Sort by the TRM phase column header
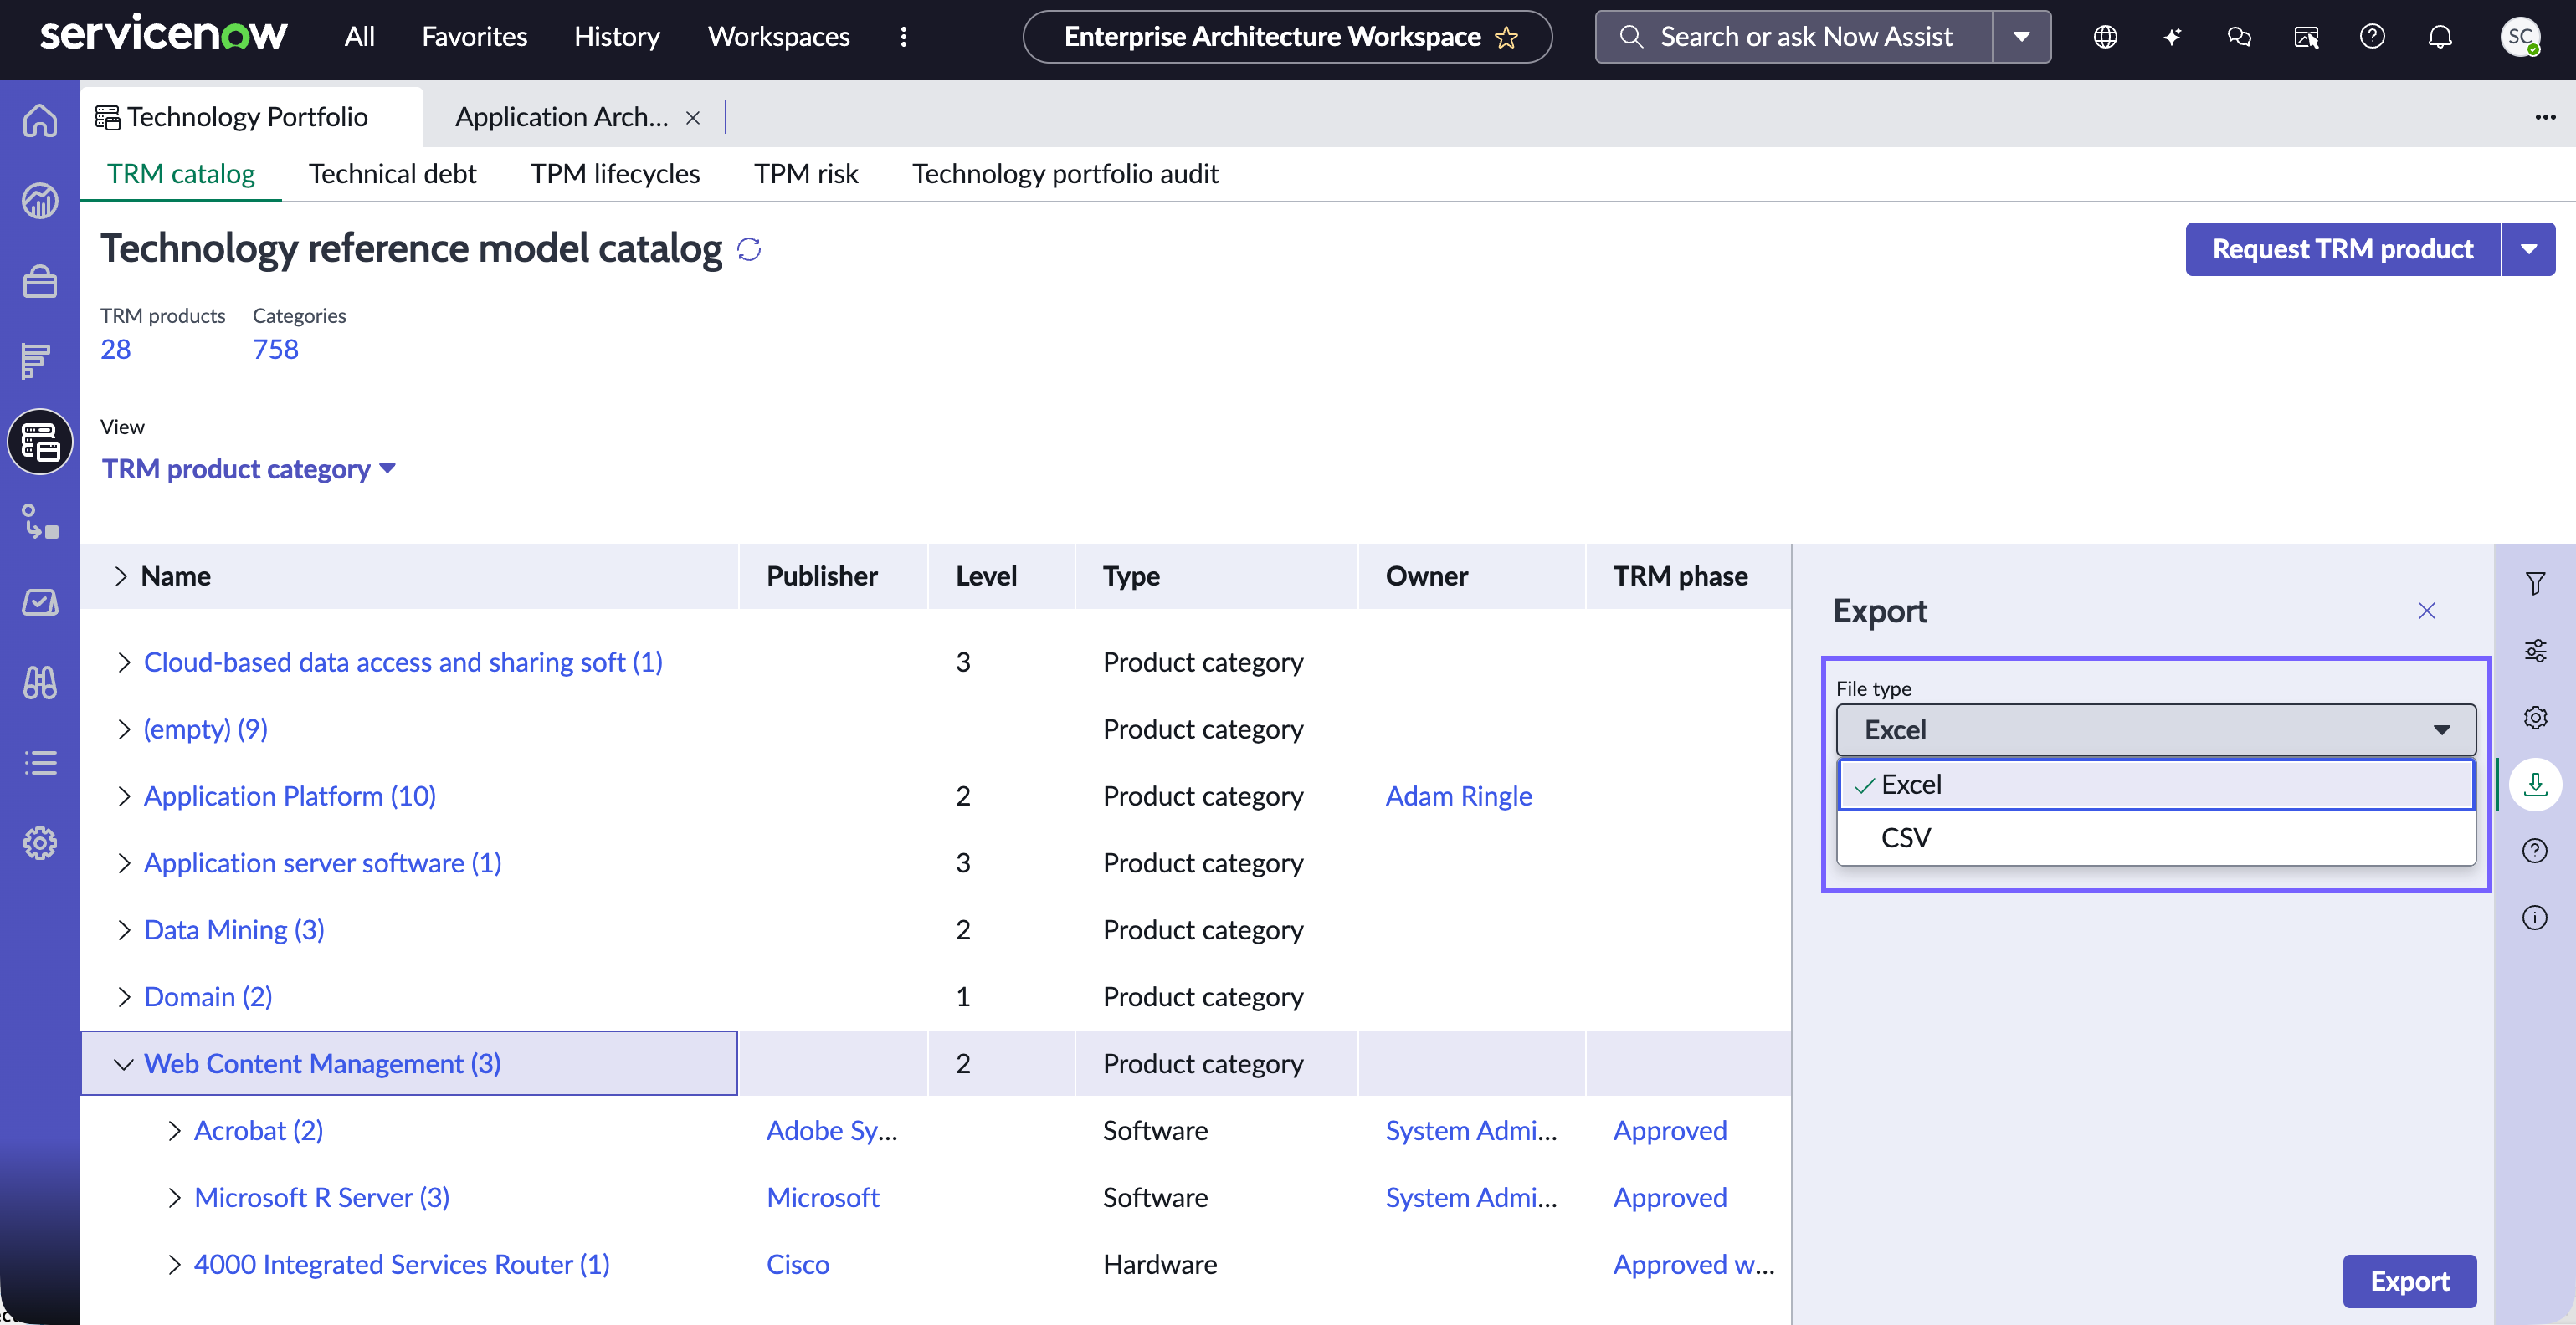The image size is (2576, 1325). point(1680,576)
